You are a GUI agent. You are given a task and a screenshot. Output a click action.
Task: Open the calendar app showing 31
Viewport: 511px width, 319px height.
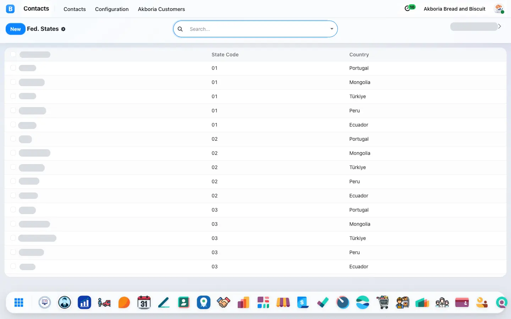[x=144, y=302]
